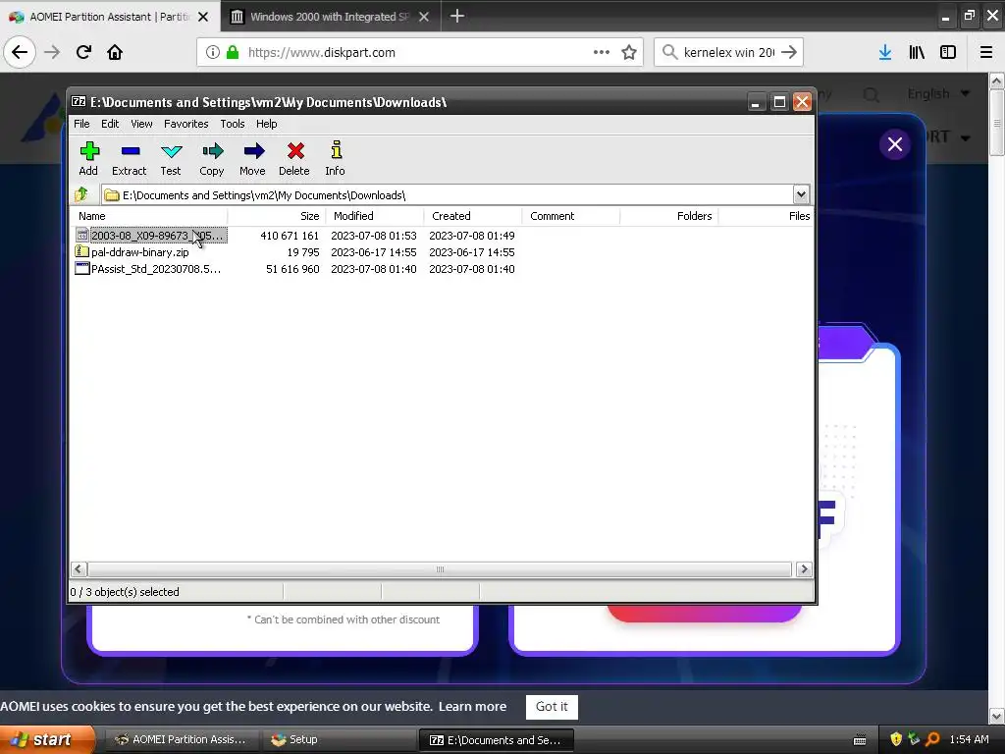Click the Test toolbar icon

point(171,158)
